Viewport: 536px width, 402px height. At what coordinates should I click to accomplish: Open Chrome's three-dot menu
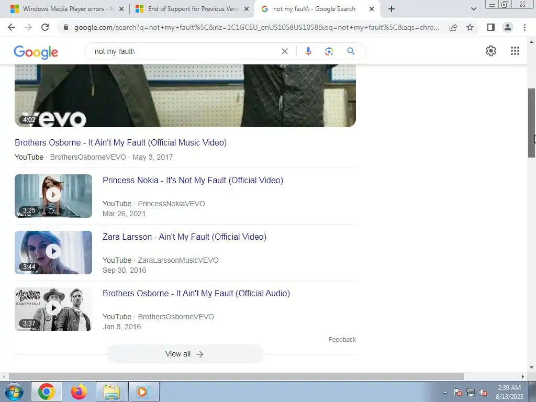(x=524, y=27)
